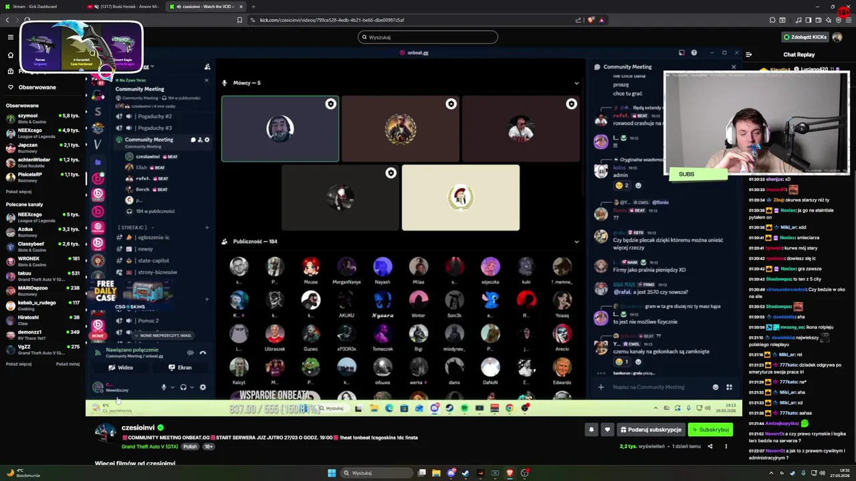Collapse the Publiczność audience section chevron
This screenshot has width=856, height=481.
click(x=576, y=241)
